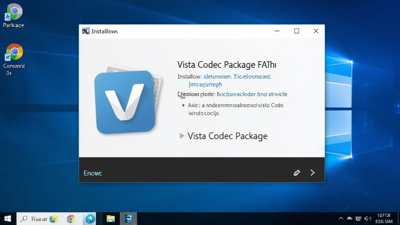Open the blue link after Installow:
The width and height of the screenshot is (400, 225).
click(x=237, y=80)
